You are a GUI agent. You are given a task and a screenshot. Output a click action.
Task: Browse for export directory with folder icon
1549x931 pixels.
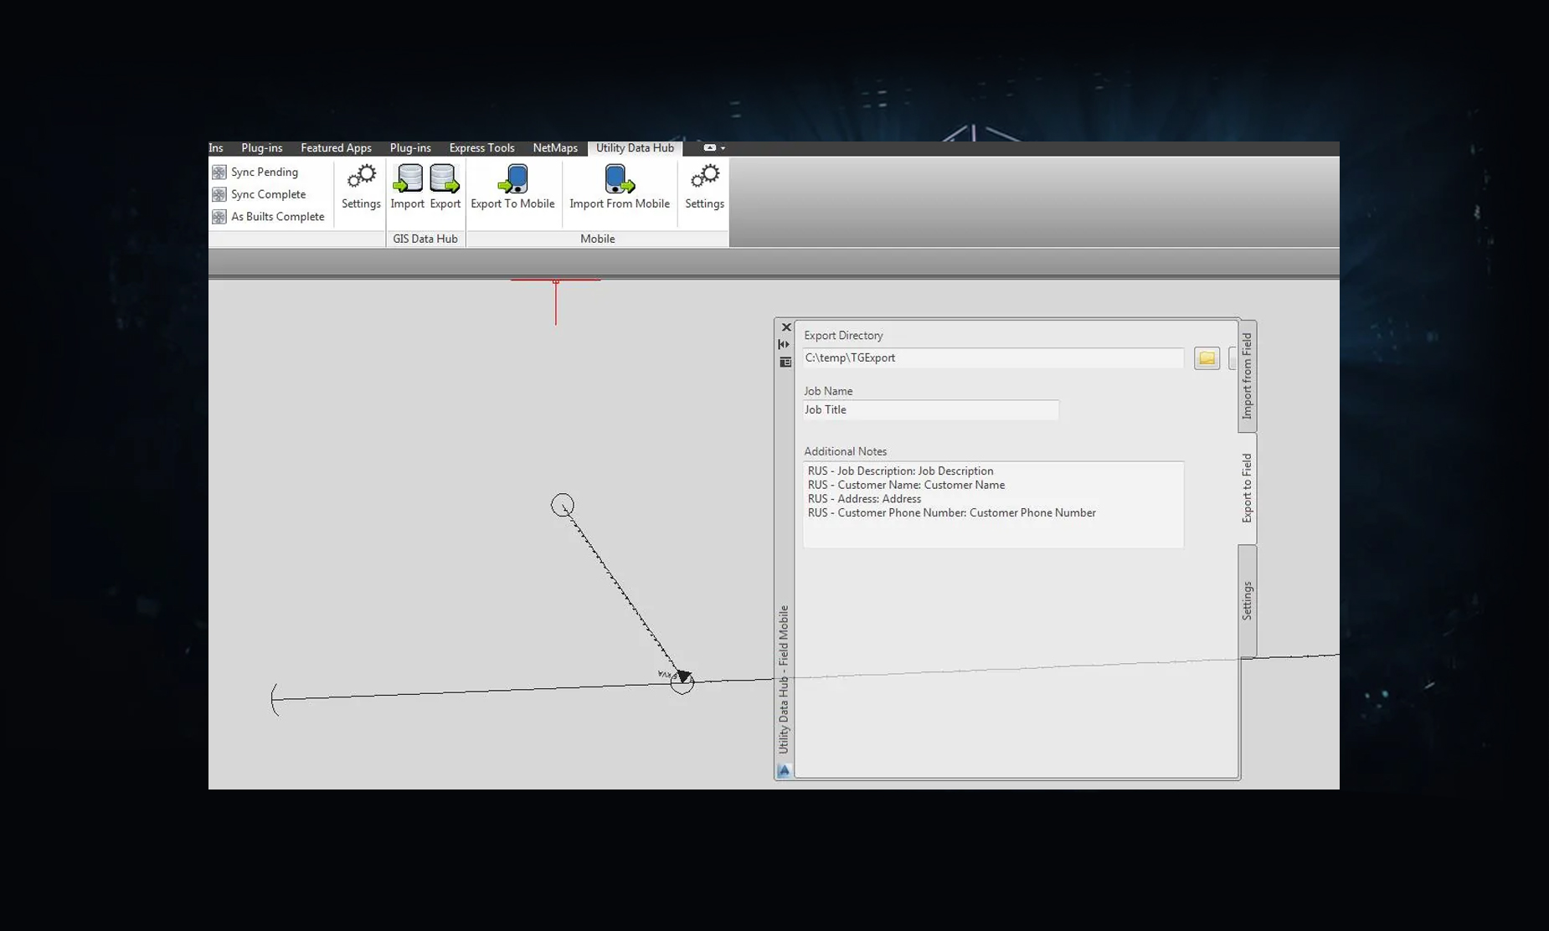[x=1207, y=358]
